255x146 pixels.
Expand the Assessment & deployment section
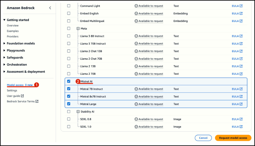coord(4,72)
